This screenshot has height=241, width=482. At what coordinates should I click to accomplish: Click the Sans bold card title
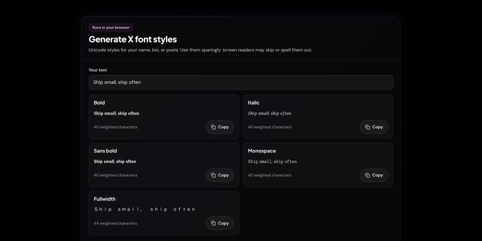click(105, 151)
